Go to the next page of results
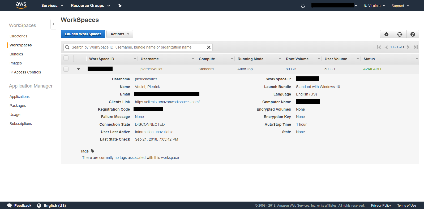This screenshot has width=424, height=209. pos(408,47)
